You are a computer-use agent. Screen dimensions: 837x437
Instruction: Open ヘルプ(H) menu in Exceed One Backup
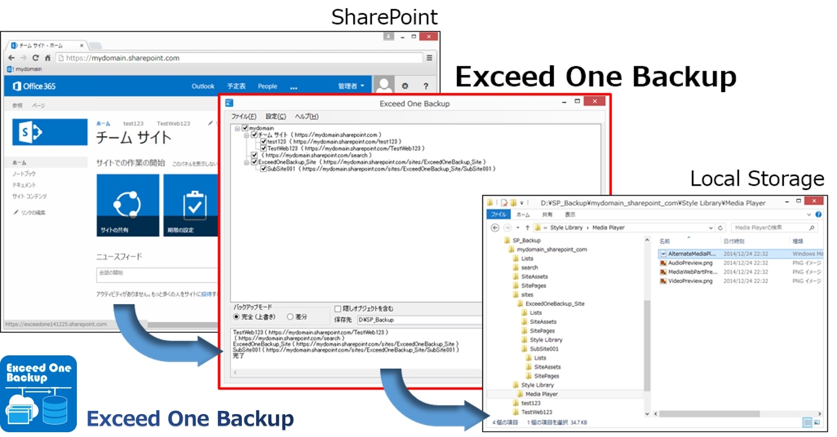pyautogui.click(x=307, y=116)
